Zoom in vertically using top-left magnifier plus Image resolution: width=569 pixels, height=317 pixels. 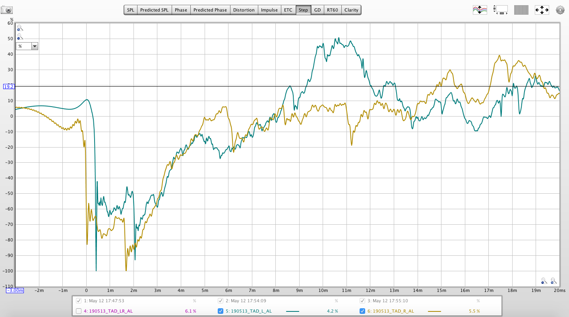click(20, 28)
